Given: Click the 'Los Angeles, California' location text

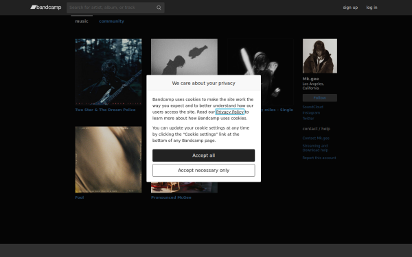Looking at the screenshot, I should (313, 86).
